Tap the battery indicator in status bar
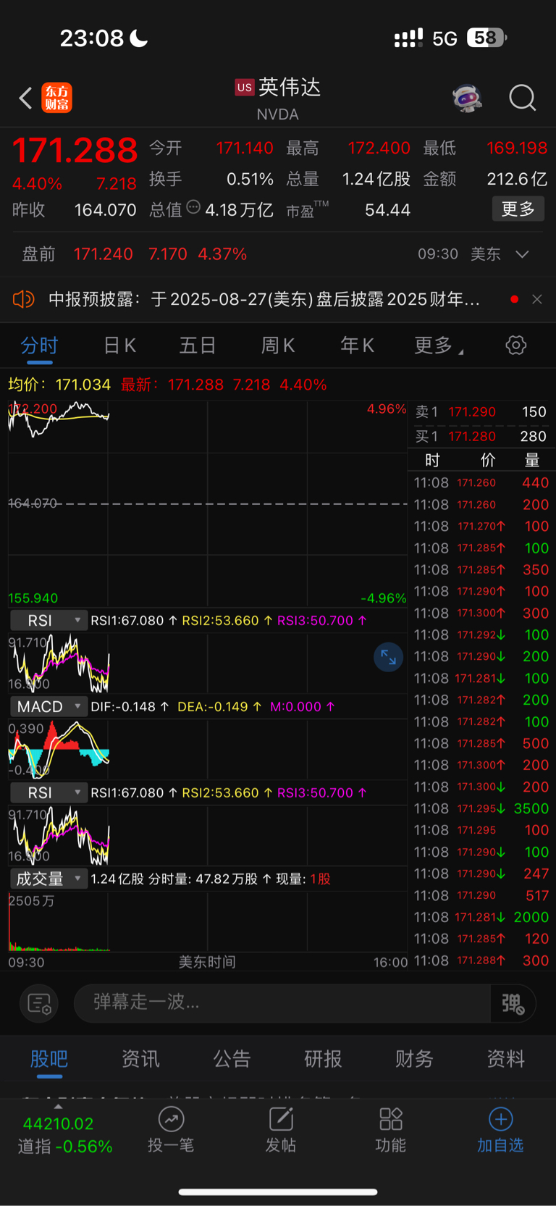The image size is (556, 1206). pos(486,38)
